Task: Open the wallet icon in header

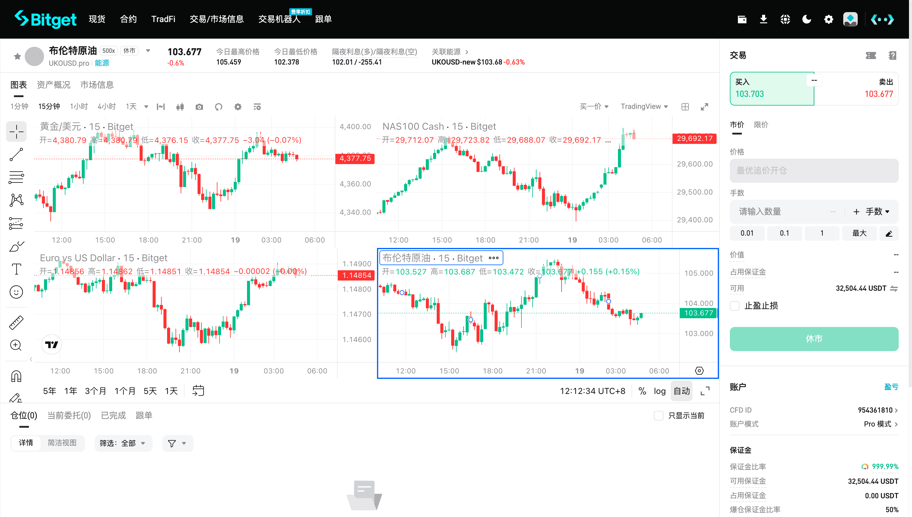Action: coord(742,19)
